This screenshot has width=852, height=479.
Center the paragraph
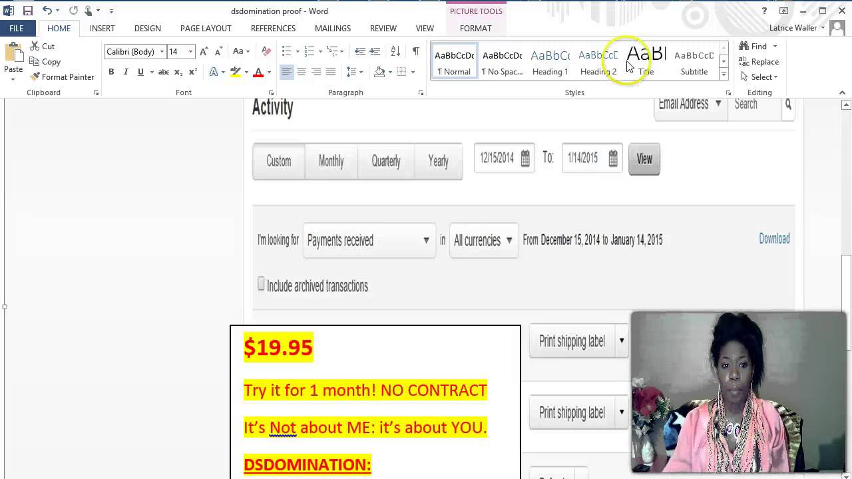(302, 72)
